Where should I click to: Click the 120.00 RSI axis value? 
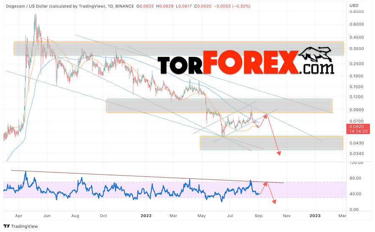[356, 163]
